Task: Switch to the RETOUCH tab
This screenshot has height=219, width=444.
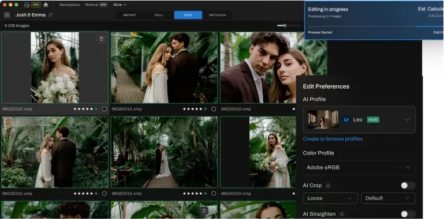Action: tap(218, 15)
